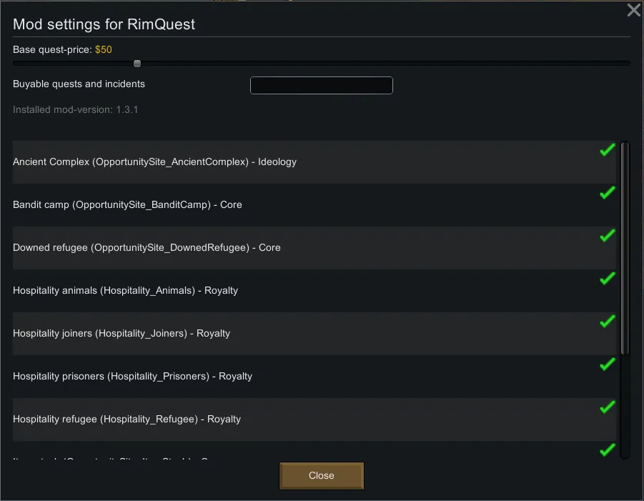The width and height of the screenshot is (644, 501).
Task: Toggle Ancient Complex quest checkmark
Action: pyautogui.click(x=608, y=150)
